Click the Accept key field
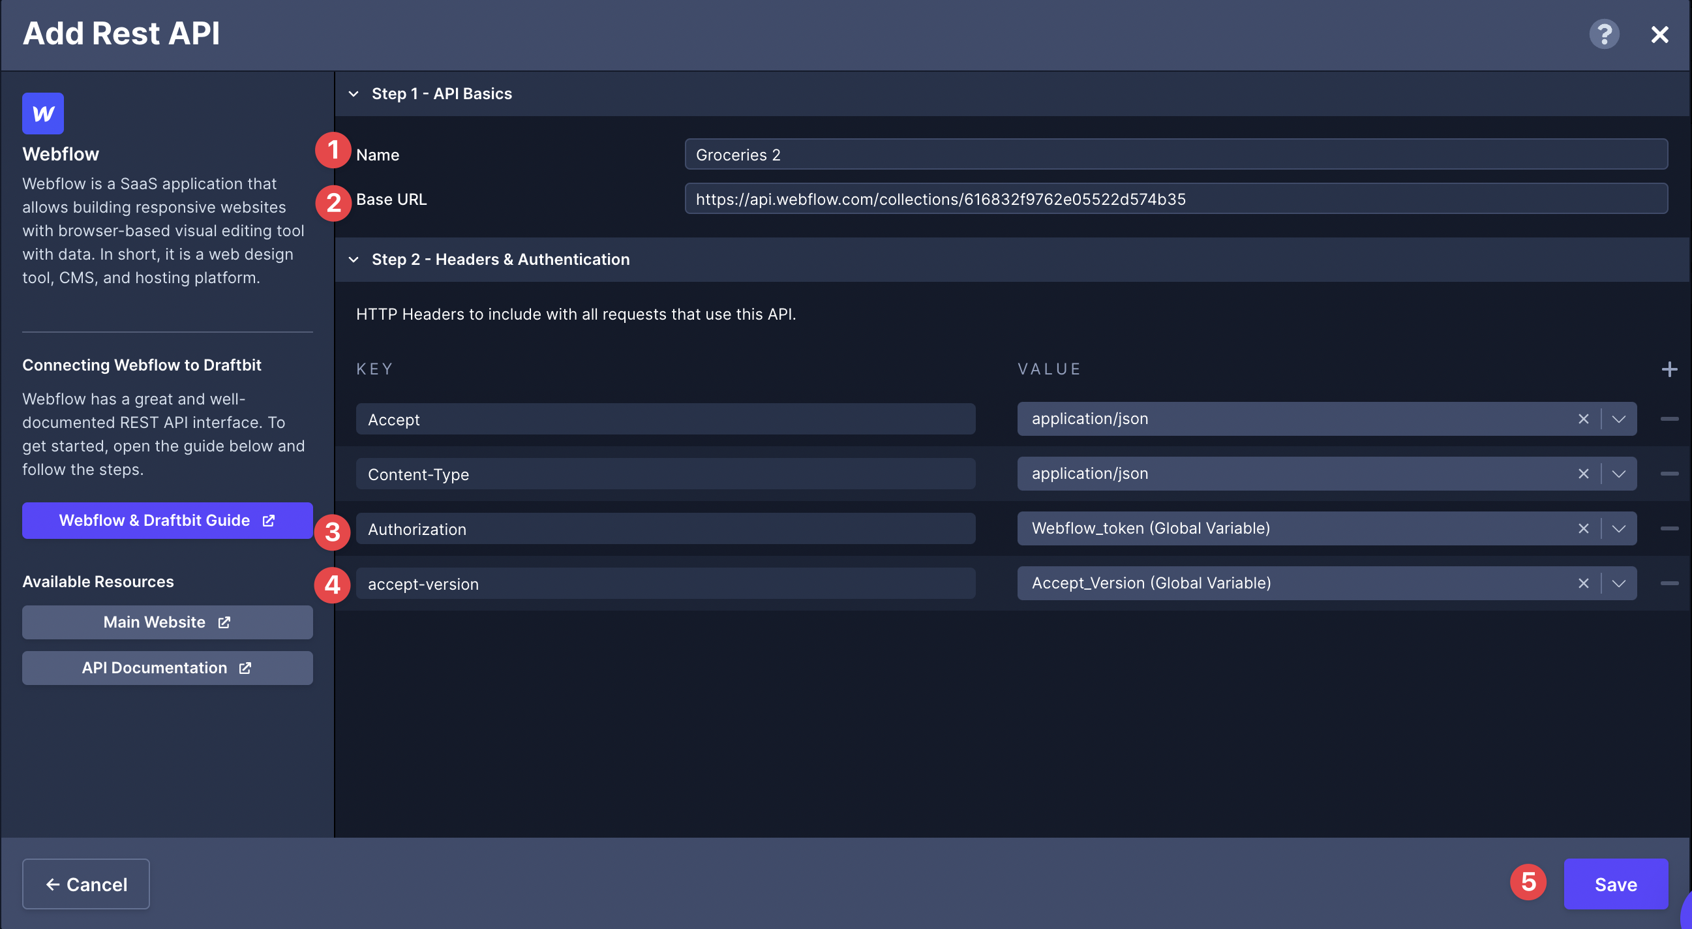 coord(665,419)
